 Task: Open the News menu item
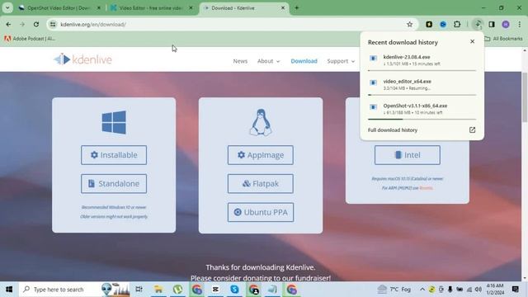click(x=240, y=61)
